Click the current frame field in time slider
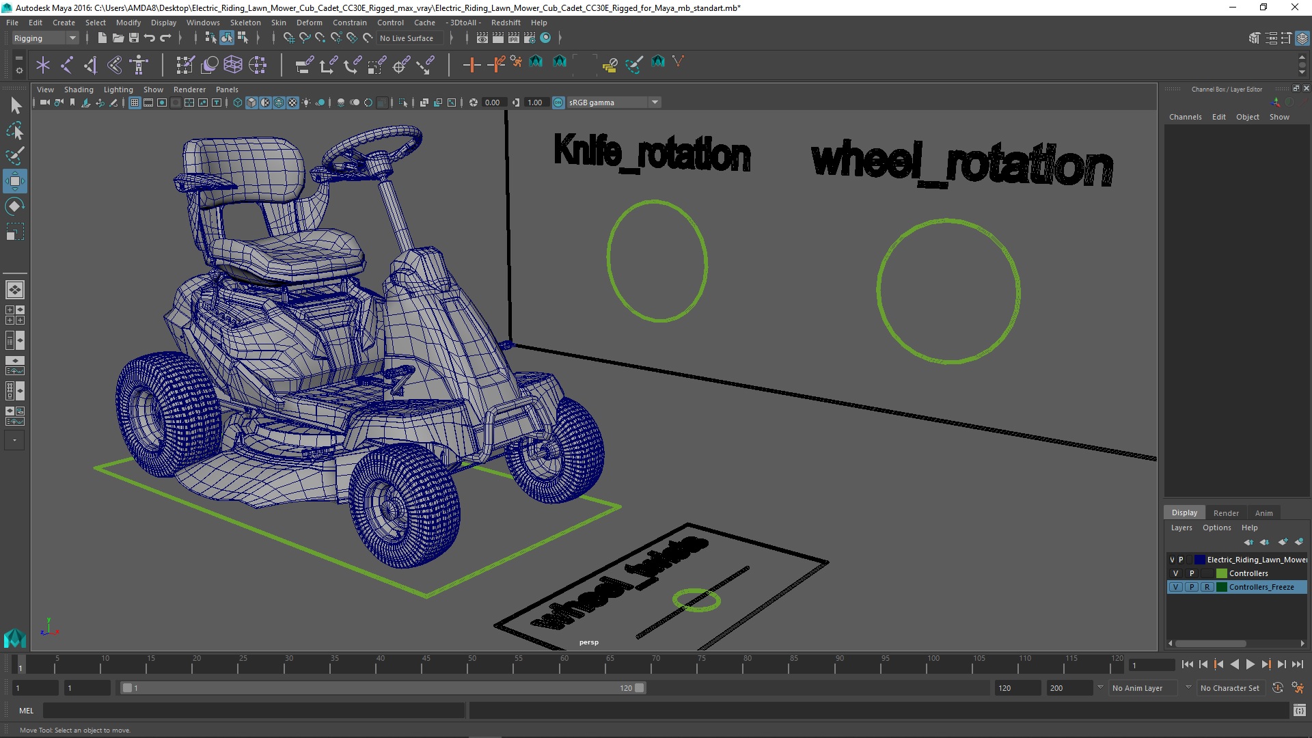This screenshot has height=738, width=1312. point(1151,665)
